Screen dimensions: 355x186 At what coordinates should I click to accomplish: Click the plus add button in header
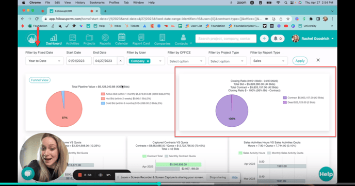[264, 39]
